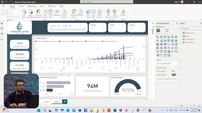Open the Modeling ribbon tab

[x=32, y=6]
